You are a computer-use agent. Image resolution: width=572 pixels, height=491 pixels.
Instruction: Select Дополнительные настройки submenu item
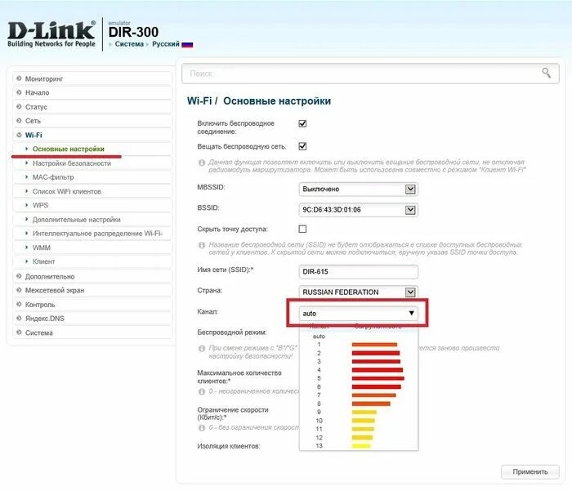click(x=92, y=220)
